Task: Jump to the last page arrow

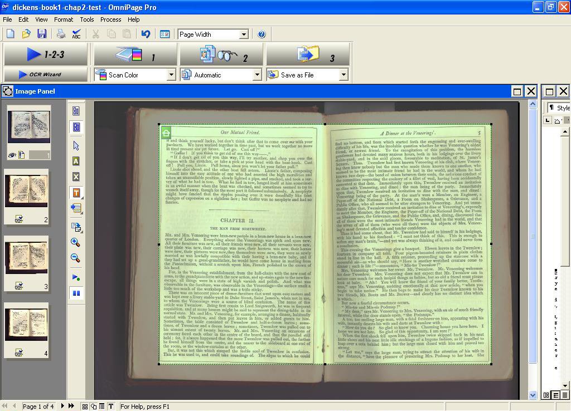Action: pos(71,406)
